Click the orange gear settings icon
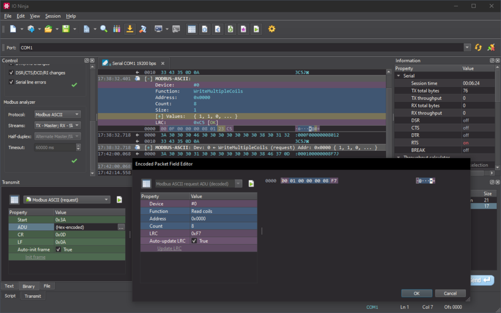The image size is (501, 313). [272, 29]
